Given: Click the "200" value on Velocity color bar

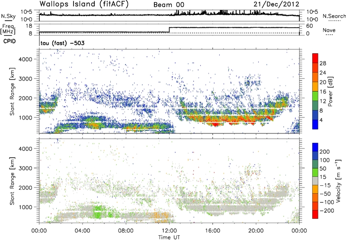Looking at the screenshot, I should pyautogui.click(x=325, y=152).
